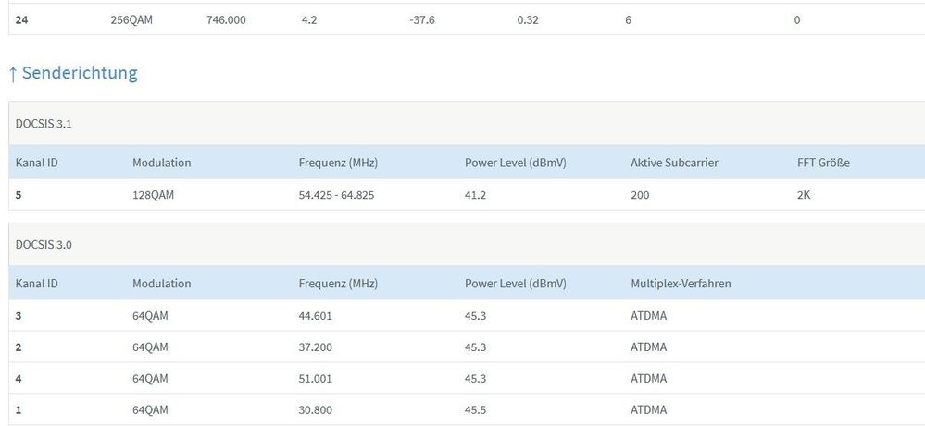Click the 45.5 power level value
925x426 pixels.
477,409
